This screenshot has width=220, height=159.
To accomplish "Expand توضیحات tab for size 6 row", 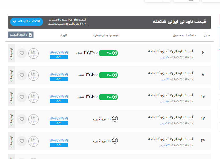I will pos(12,53).
